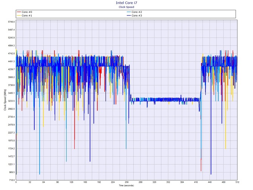Click the 448 time axis tick label
The height and width of the screenshot is (190, 253).
point(210,182)
